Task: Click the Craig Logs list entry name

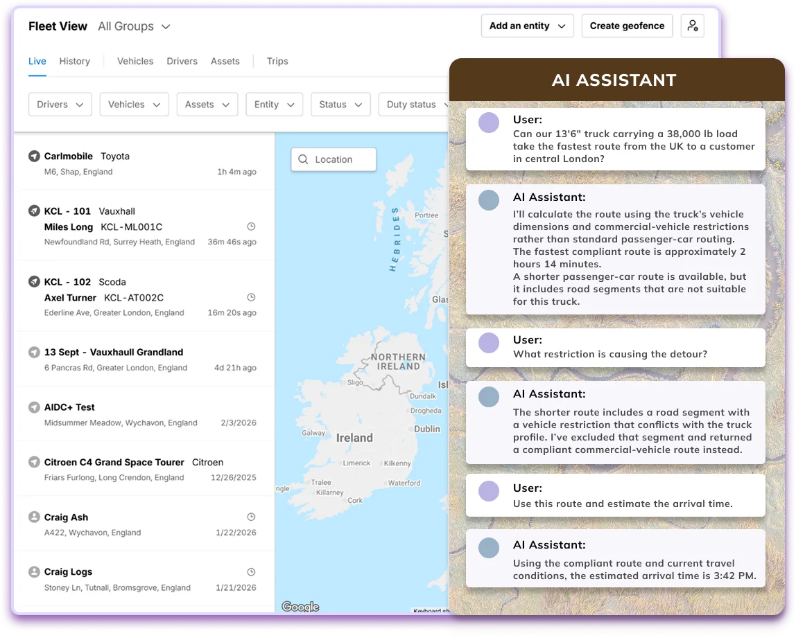Action: click(x=68, y=572)
